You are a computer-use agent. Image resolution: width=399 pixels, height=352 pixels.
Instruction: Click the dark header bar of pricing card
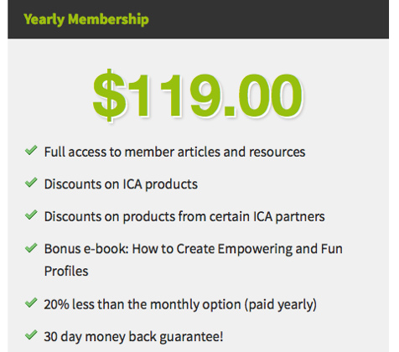[198, 19]
